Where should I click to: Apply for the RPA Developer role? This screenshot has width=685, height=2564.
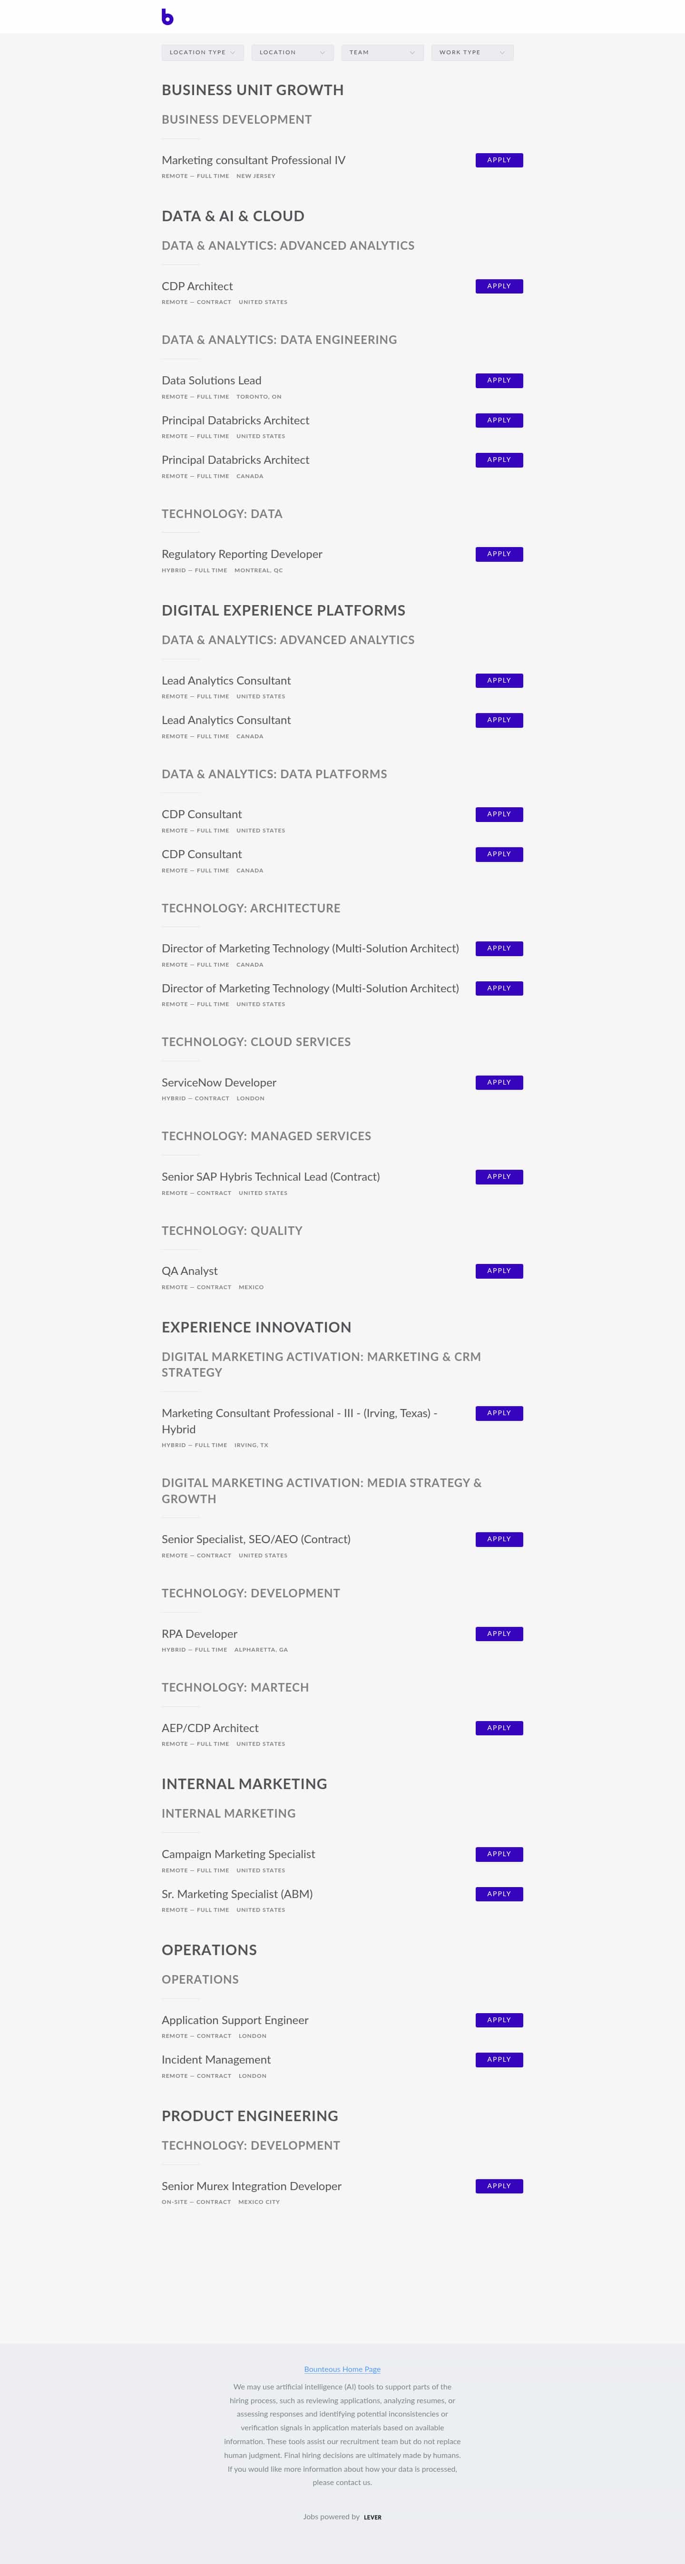click(x=499, y=1634)
